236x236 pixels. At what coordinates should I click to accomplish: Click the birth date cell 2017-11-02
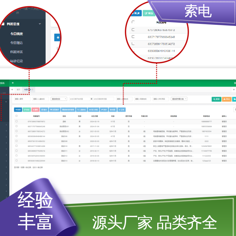pos(94,146)
